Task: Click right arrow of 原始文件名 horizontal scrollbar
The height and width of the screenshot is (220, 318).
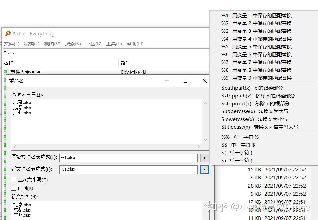Action: 199,147
